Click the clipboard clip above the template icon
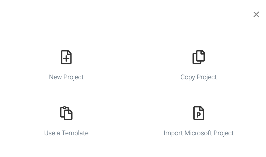This screenshot has width=266, height=157. pos(64,107)
